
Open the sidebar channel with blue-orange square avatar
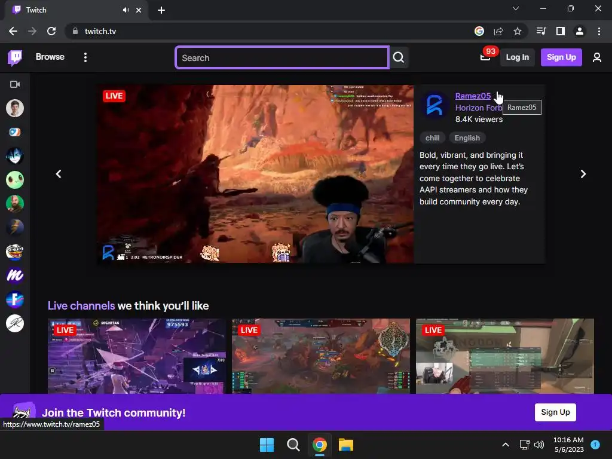coord(15,132)
